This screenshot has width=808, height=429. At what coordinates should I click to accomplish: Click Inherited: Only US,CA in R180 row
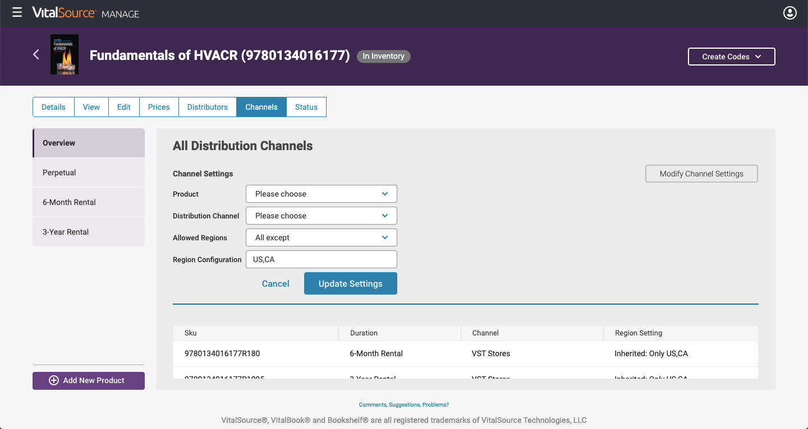(651, 353)
